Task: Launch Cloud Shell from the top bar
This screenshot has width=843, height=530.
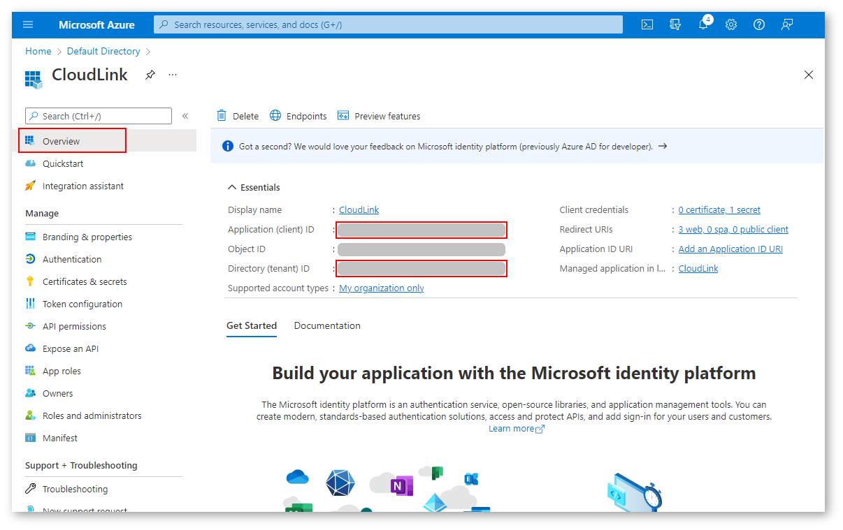Action: point(647,24)
